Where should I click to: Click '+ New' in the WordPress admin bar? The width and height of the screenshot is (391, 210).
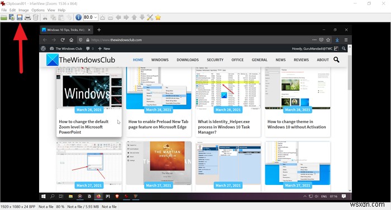104,48
